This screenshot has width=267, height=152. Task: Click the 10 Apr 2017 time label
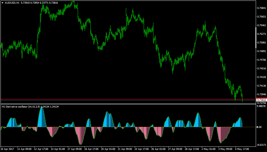[x=7, y=149]
